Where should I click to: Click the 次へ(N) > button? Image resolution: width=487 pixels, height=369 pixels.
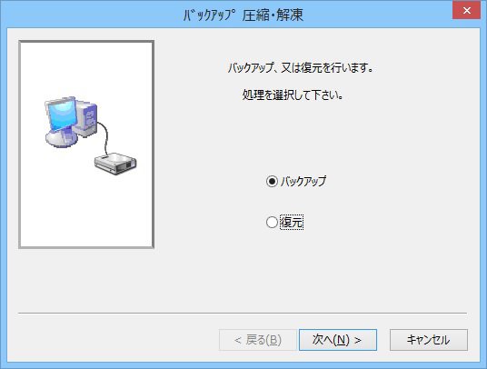click(x=338, y=340)
